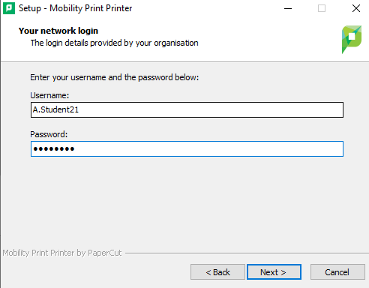Close the Mobility Print Printer setup window
Screen dimensions: 369x288
(x=356, y=8)
